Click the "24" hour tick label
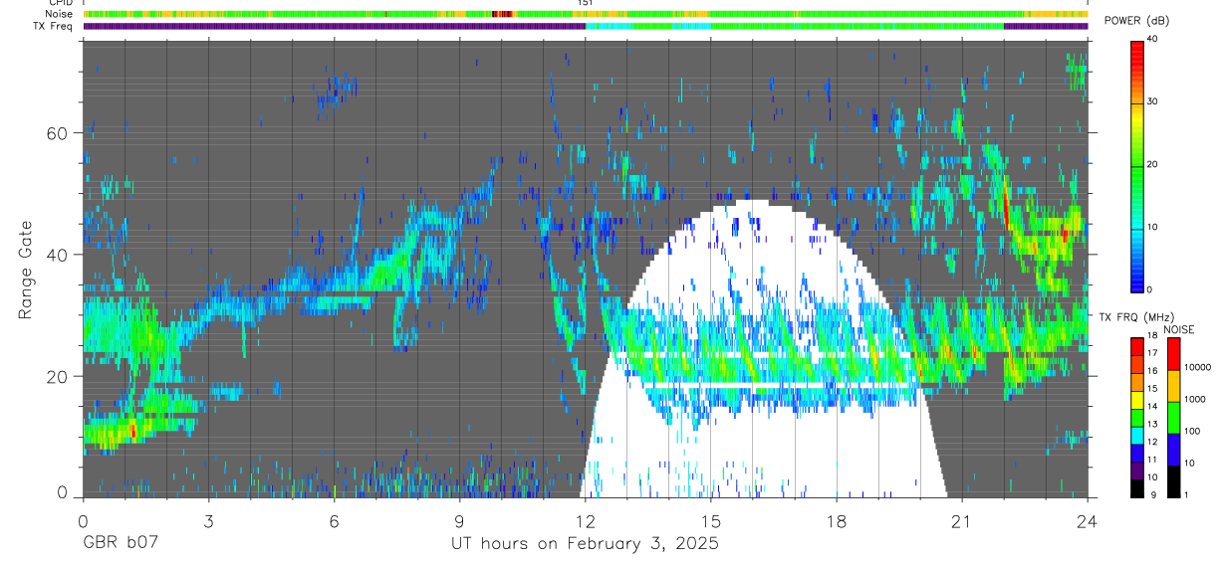The image size is (1223, 564). (1087, 520)
